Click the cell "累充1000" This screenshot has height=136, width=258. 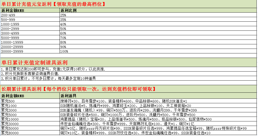(x=30, y=106)
